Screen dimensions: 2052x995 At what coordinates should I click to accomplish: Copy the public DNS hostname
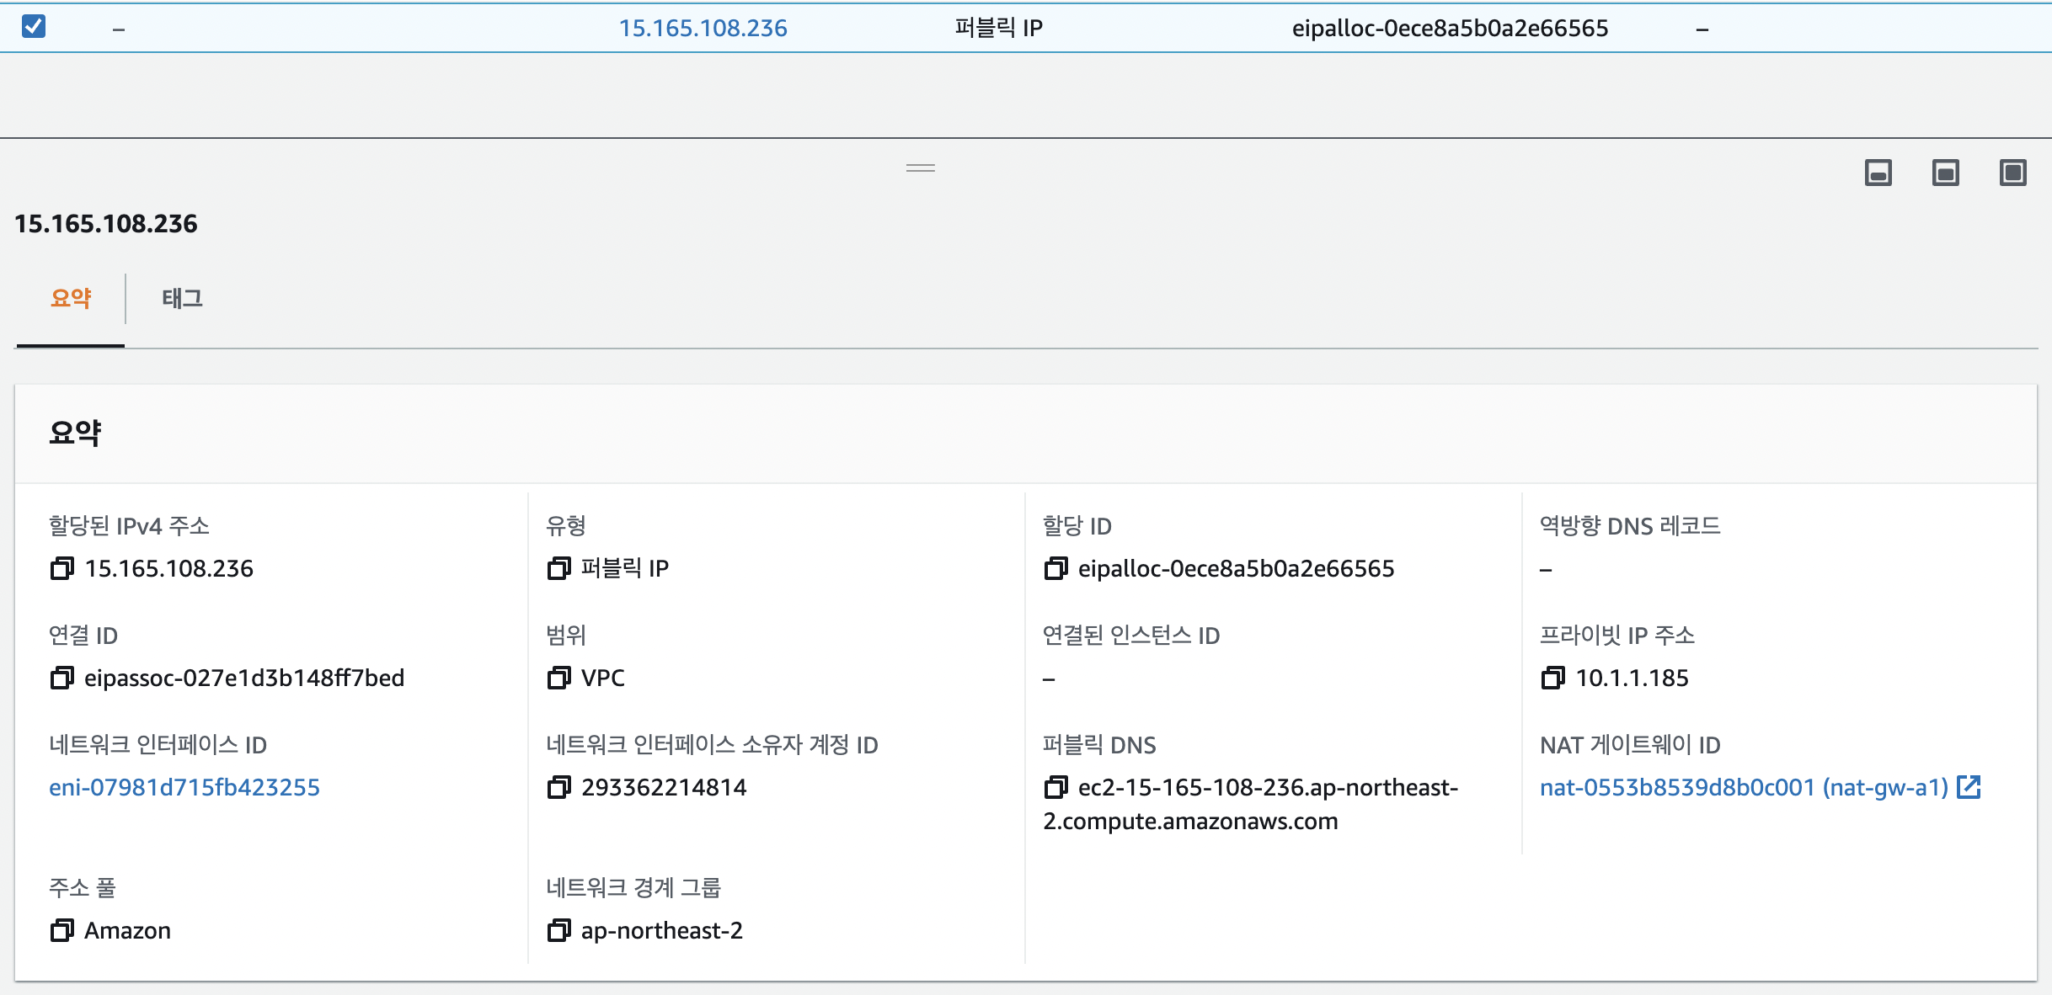click(1055, 788)
